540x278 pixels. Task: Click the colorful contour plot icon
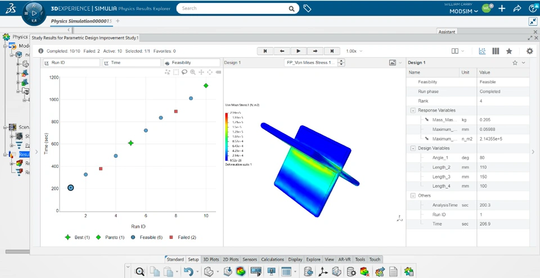pos(240,271)
